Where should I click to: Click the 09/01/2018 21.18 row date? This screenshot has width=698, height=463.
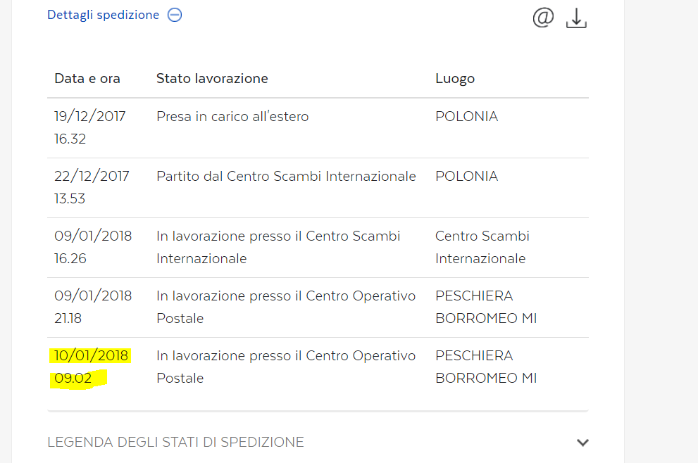(x=93, y=296)
